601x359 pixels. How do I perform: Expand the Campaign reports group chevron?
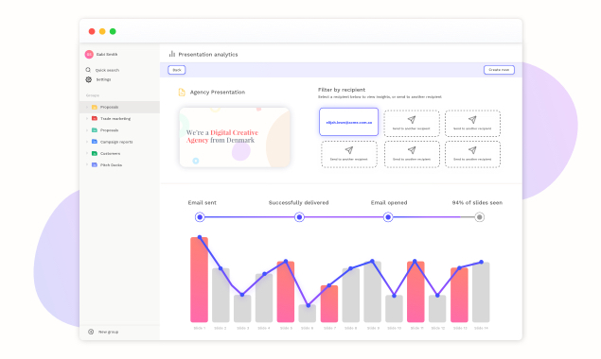click(87, 142)
